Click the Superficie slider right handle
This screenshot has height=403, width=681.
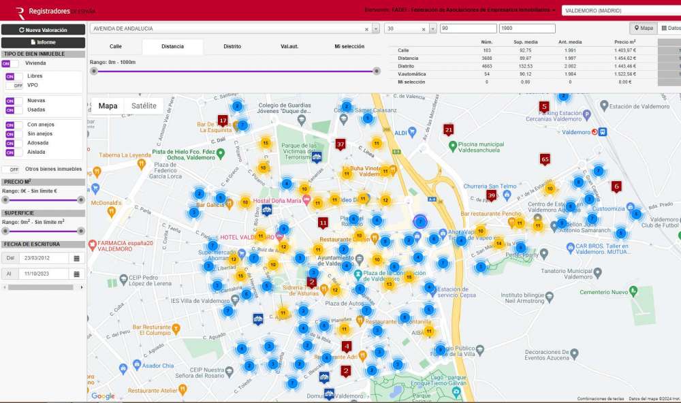[81, 231]
